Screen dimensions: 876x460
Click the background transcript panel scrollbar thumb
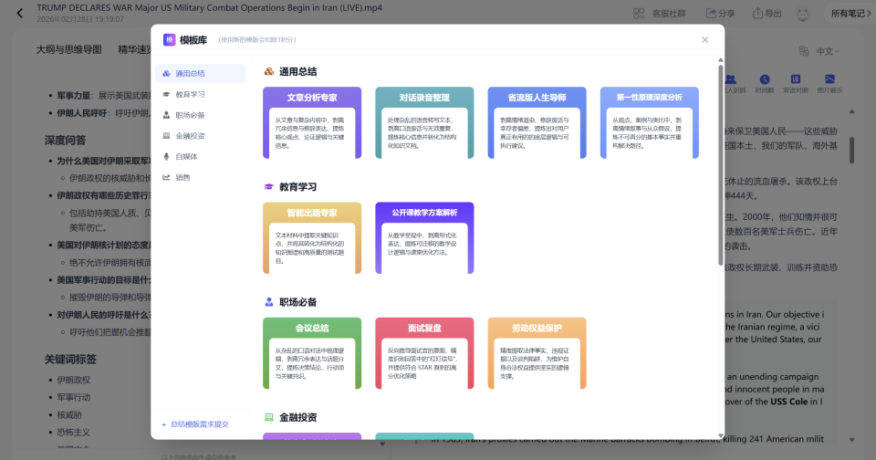[852, 151]
